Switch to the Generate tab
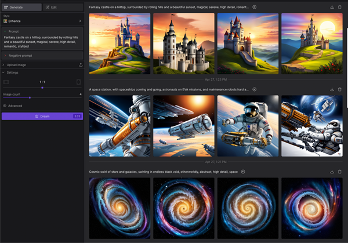Image resolution: width=348 pixels, height=243 pixels. click(21, 7)
